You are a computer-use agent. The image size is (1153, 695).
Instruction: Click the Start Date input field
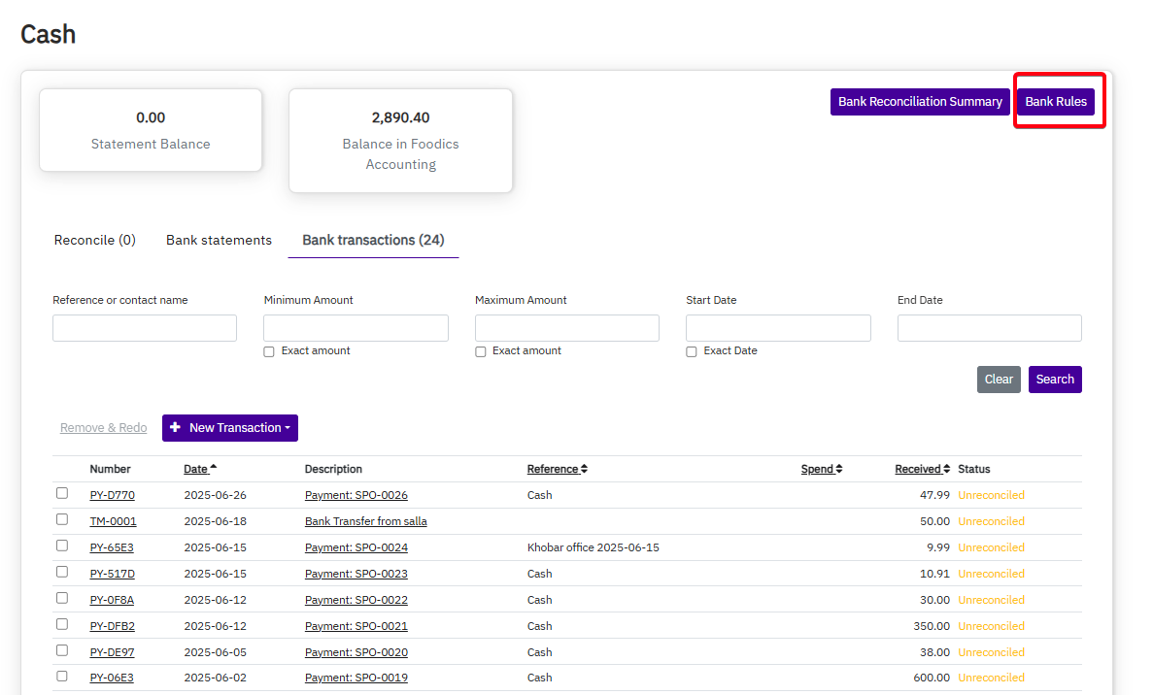[778, 328]
